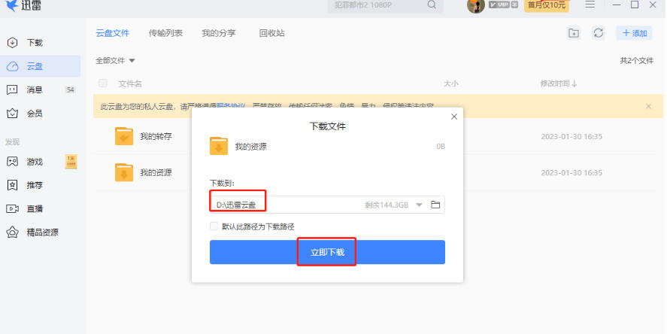Screen dimensions: 667x334
Task: Click the VIP badge
Action: (503, 5)
